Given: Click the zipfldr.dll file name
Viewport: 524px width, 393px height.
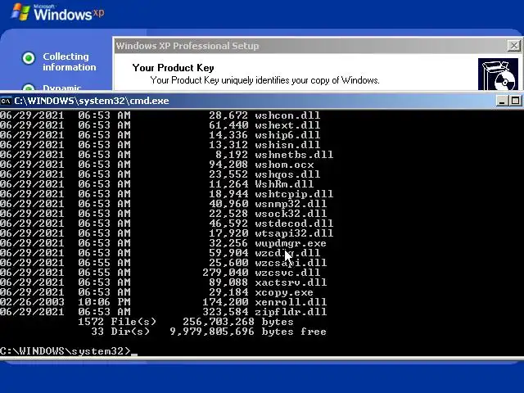Looking at the screenshot, I should pos(291,312).
